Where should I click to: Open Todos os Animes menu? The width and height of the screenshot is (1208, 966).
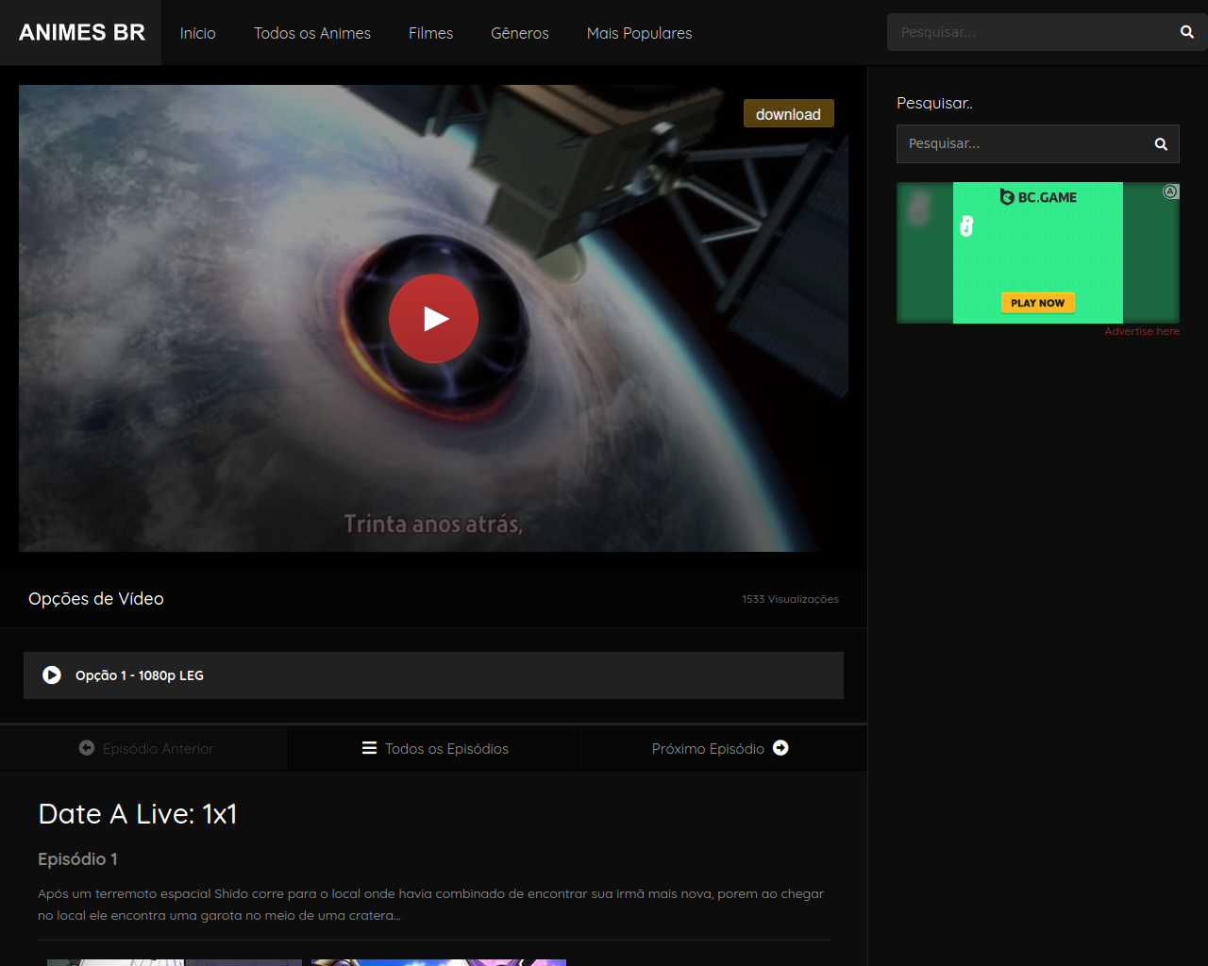[x=312, y=33]
